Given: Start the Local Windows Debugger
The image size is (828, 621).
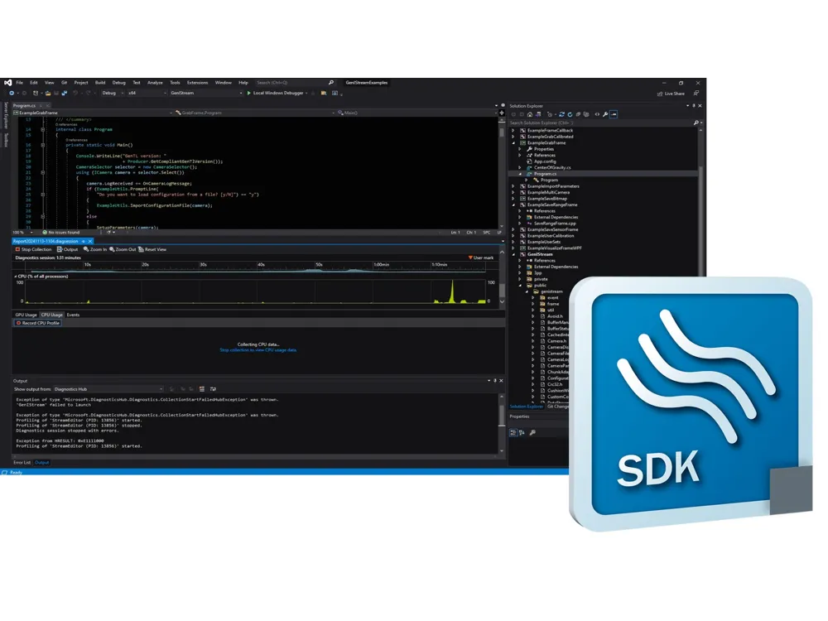Looking at the screenshot, I should (277, 93).
